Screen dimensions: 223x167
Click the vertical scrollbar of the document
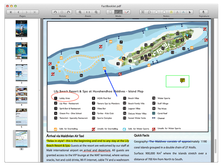tap(215, 146)
